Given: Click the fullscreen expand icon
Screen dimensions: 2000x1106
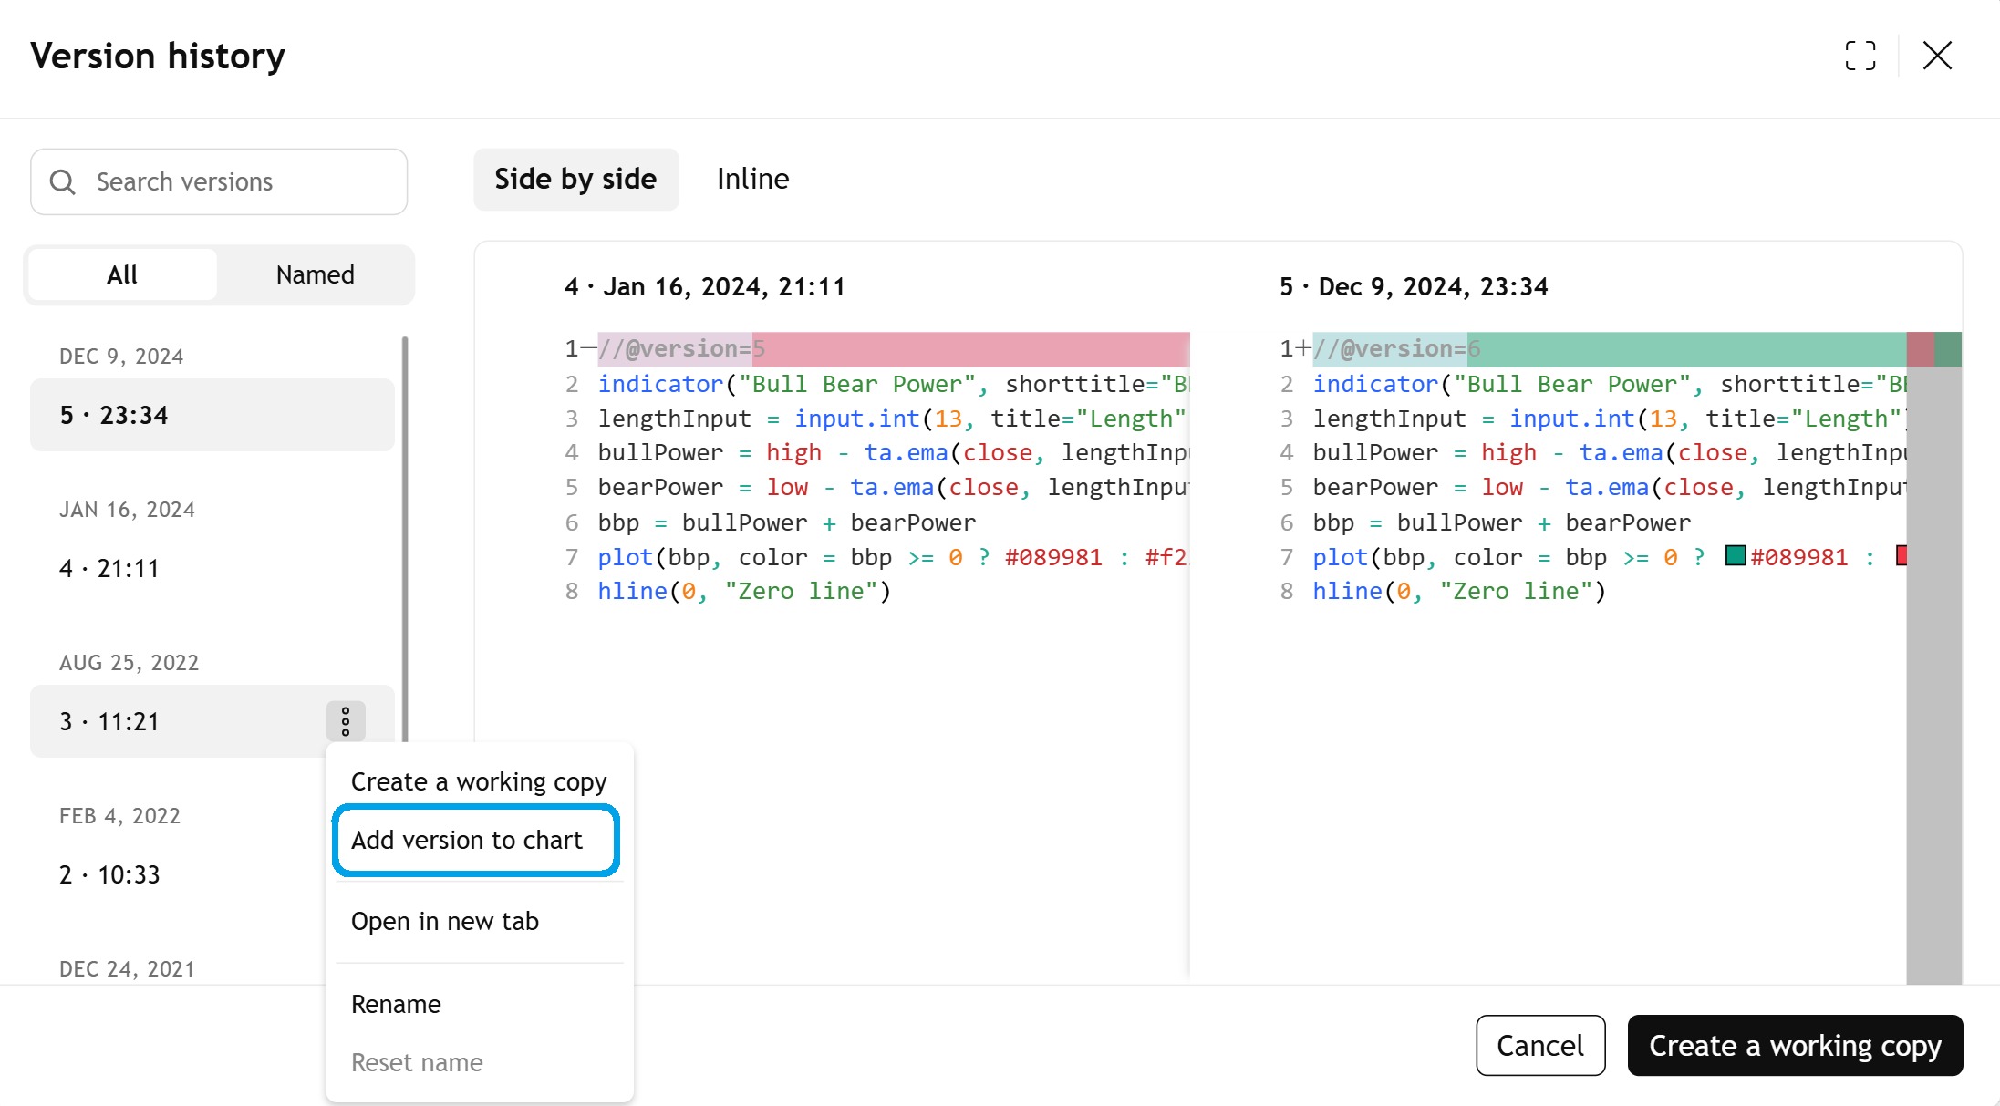Looking at the screenshot, I should (x=1860, y=56).
